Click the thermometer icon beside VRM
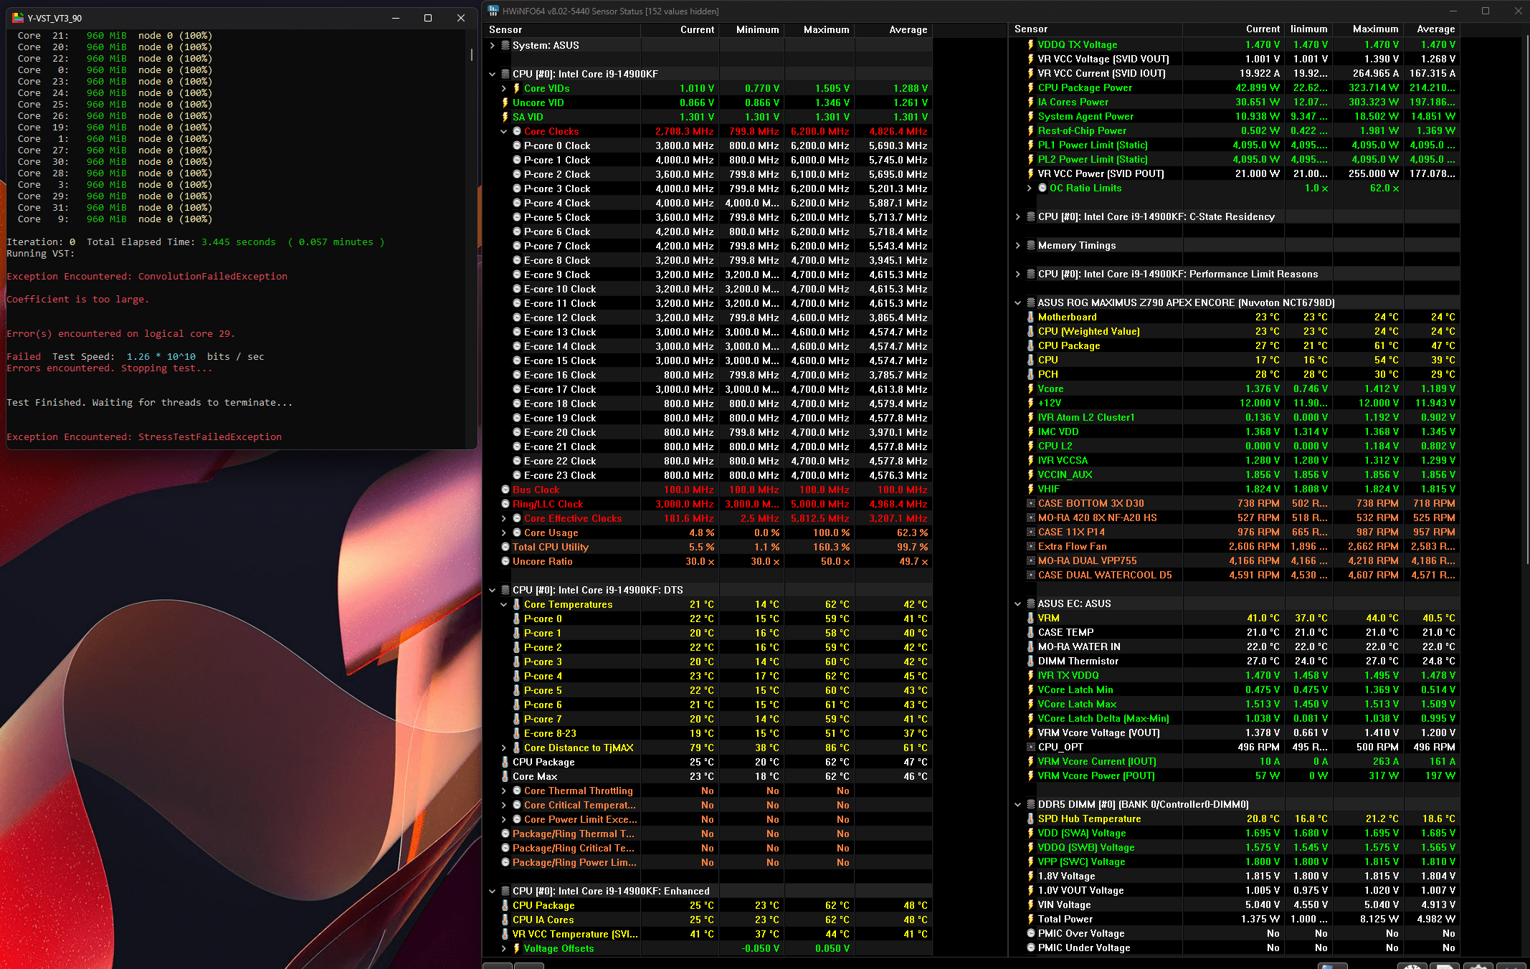This screenshot has height=969, width=1530. click(x=1030, y=618)
